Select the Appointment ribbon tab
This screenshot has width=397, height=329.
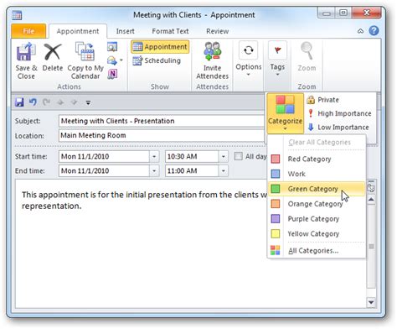(78, 31)
